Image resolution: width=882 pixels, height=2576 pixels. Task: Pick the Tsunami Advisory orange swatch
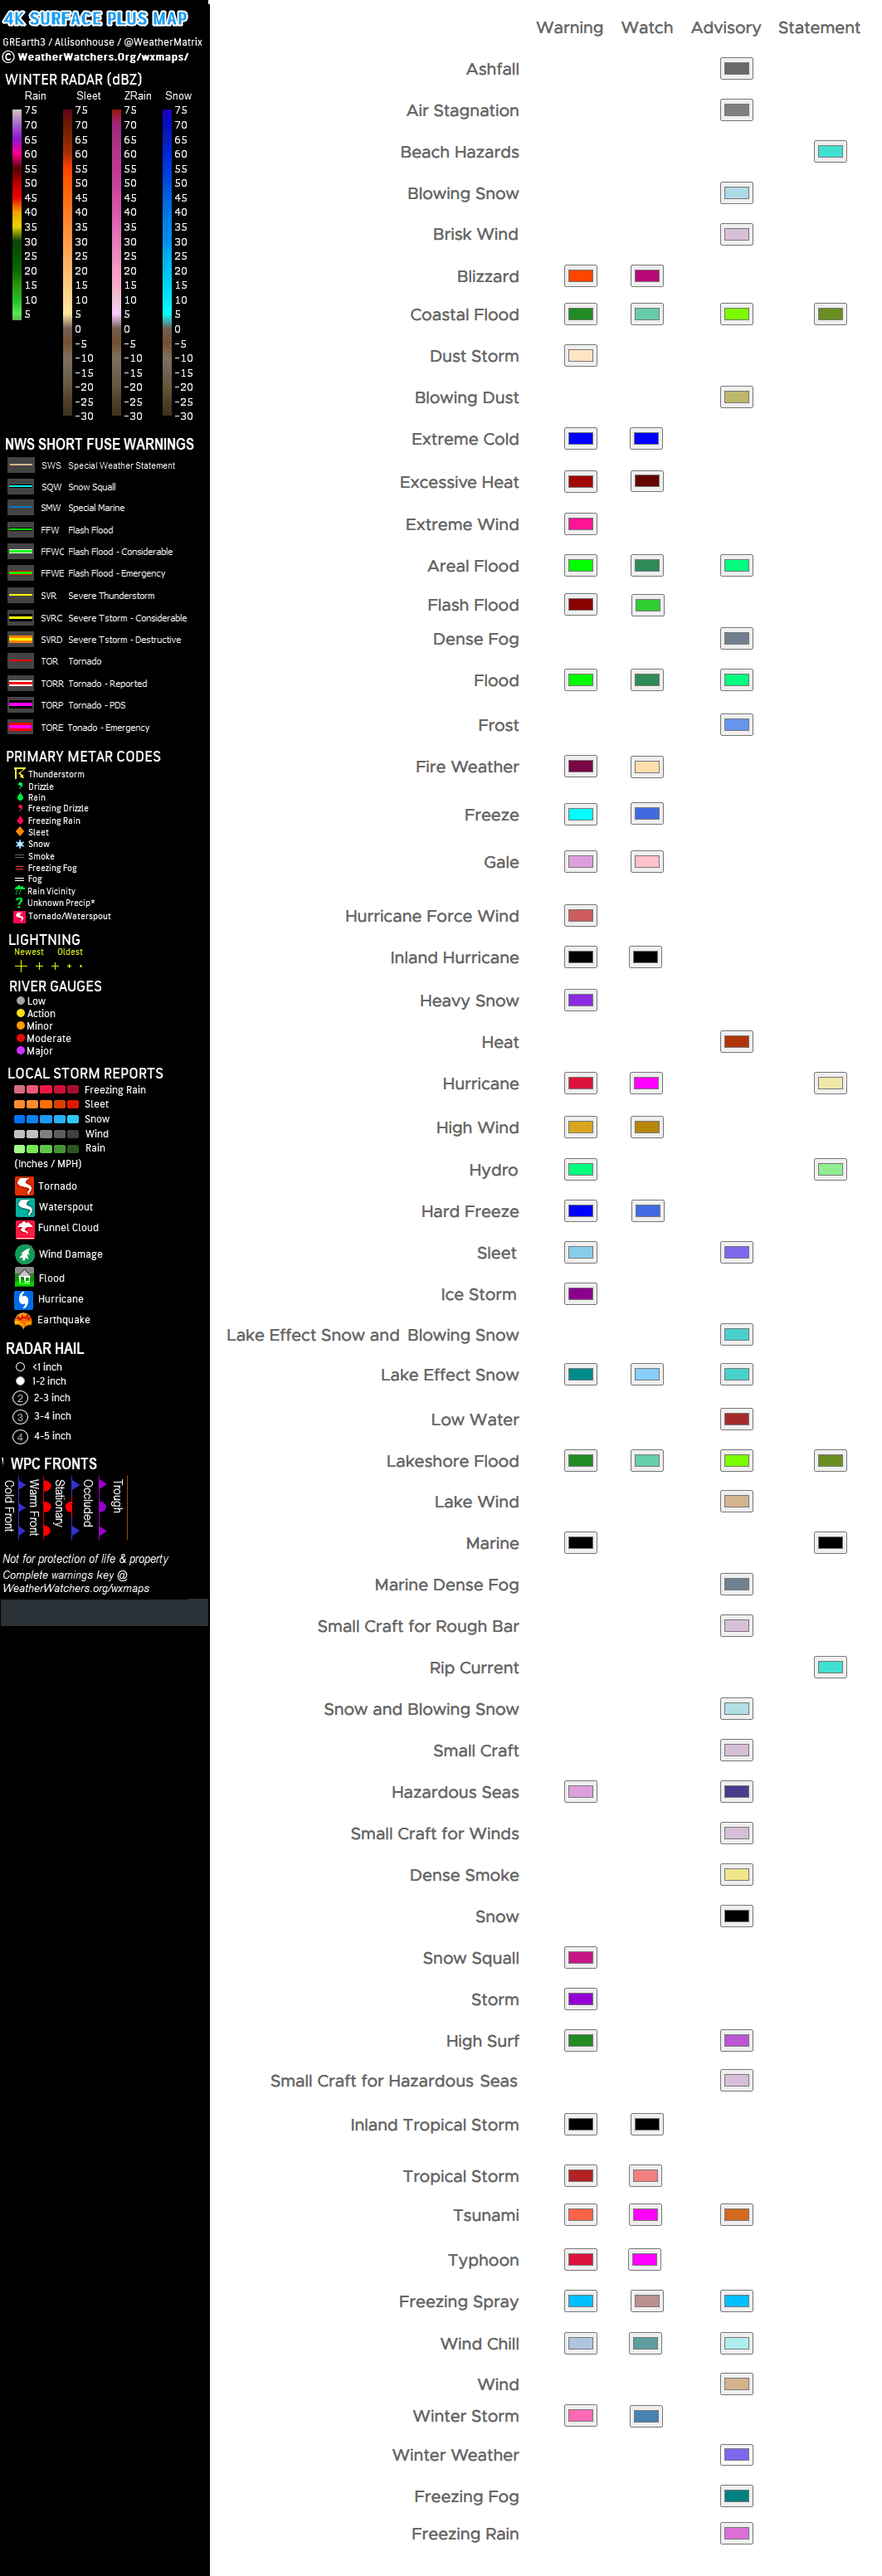coord(736,2215)
